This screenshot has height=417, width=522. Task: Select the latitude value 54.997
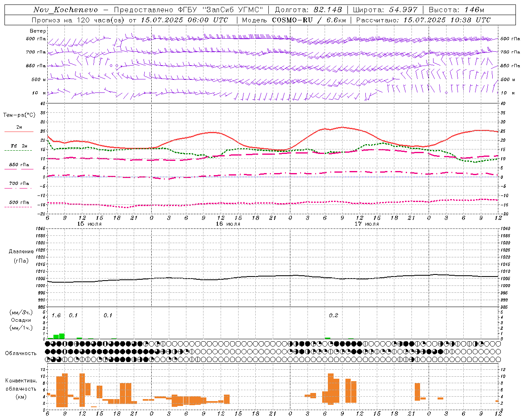[x=403, y=10]
